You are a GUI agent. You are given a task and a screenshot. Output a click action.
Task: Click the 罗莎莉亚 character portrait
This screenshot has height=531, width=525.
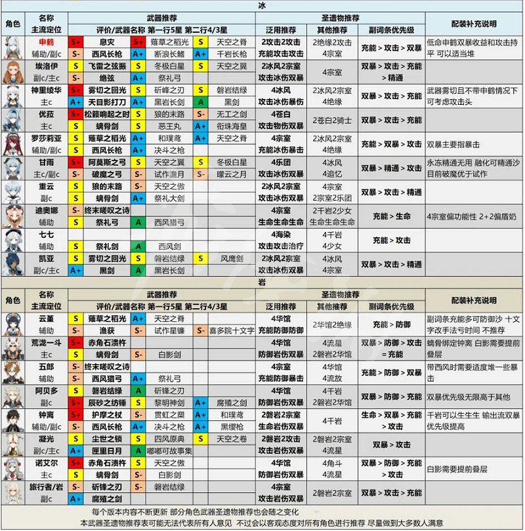[x=13, y=144]
